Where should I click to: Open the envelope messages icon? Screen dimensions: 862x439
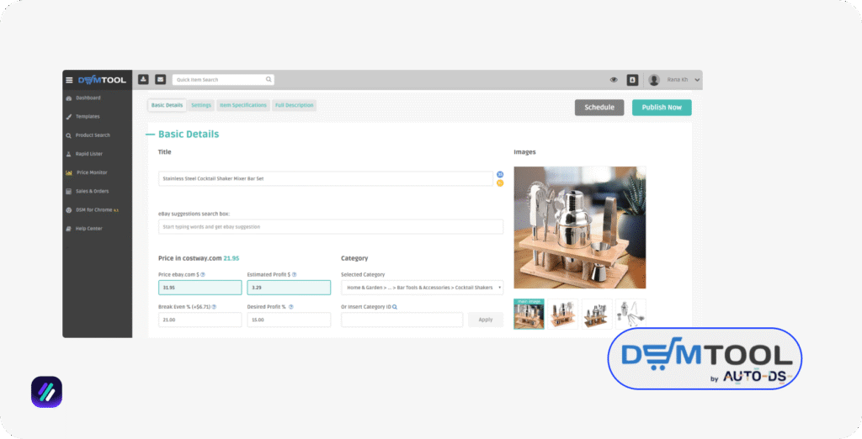point(160,79)
